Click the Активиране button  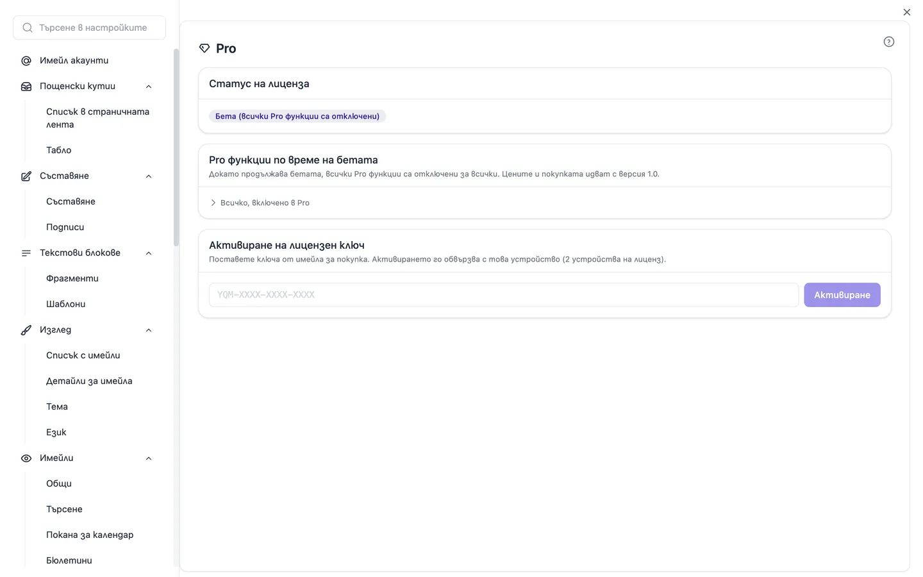click(x=842, y=295)
